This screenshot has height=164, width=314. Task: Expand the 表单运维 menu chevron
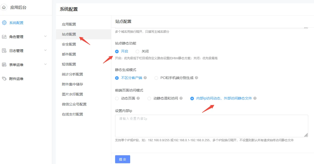pyautogui.click(x=45, y=64)
